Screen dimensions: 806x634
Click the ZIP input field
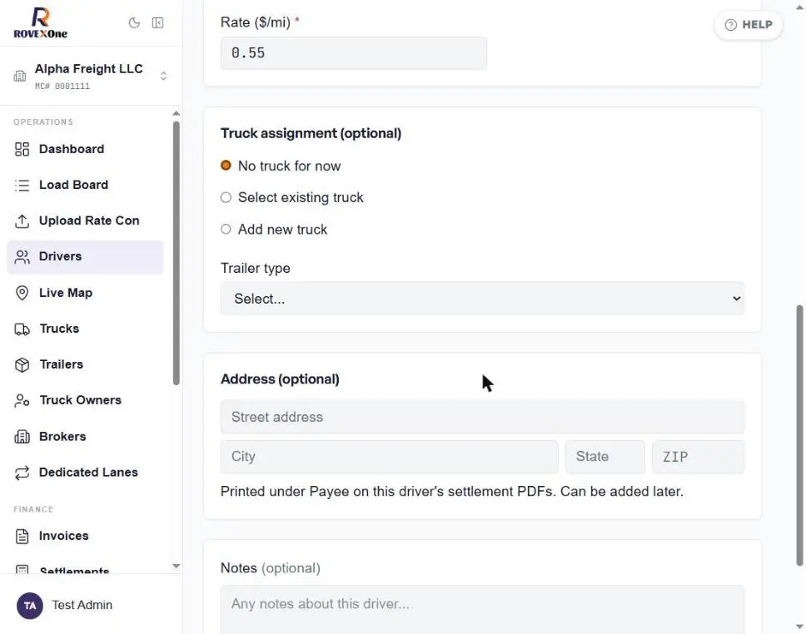pyautogui.click(x=698, y=456)
